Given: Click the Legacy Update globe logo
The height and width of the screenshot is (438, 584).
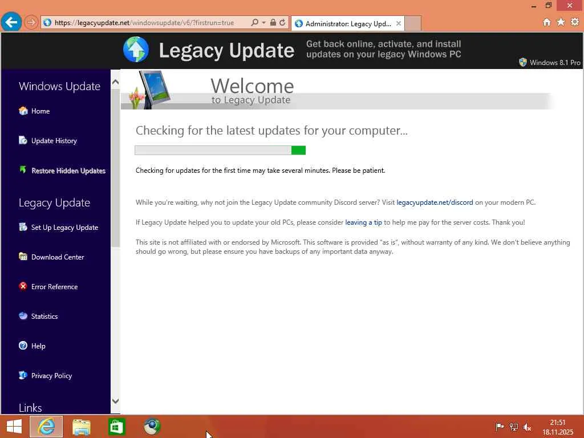Looking at the screenshot, I should (136, 50).
